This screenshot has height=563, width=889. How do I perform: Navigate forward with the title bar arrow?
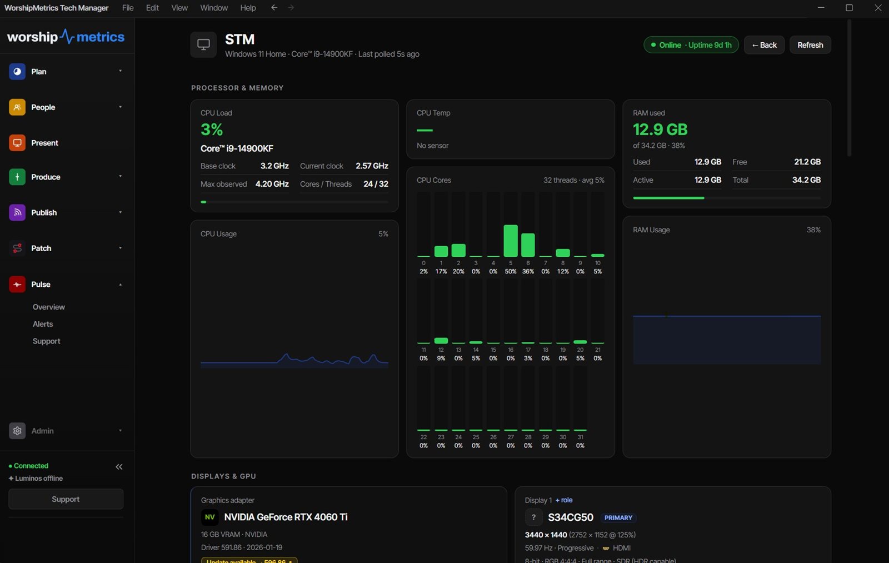[291, 8]
